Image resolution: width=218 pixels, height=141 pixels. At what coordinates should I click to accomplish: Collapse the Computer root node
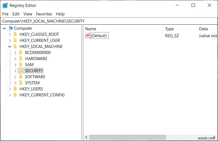tap(4, 28)
